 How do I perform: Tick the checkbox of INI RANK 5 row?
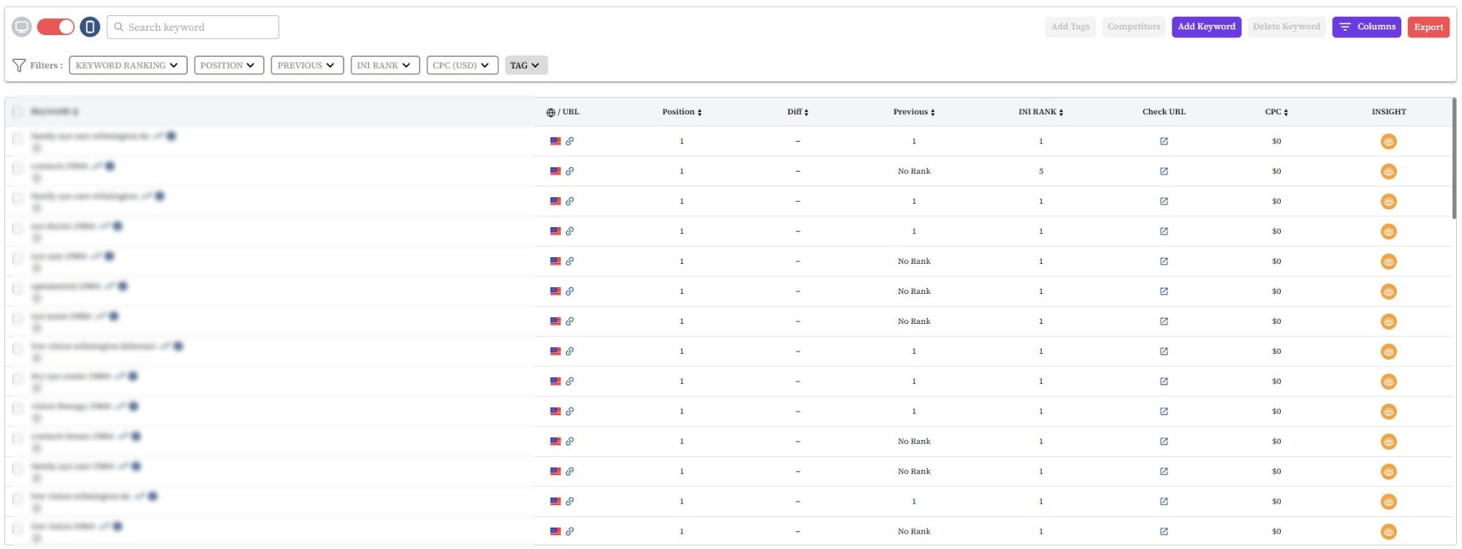[x=18, y=169]
